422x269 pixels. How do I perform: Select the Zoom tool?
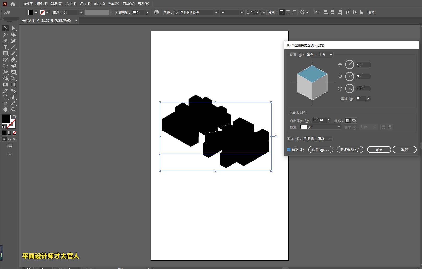(13, 109)
